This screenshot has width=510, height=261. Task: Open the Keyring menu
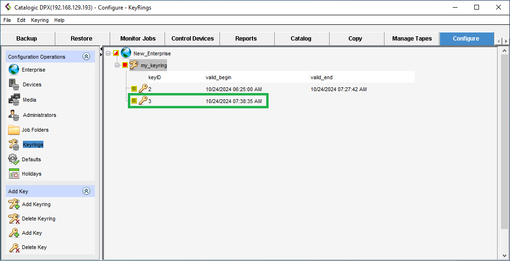coord(40,20)
